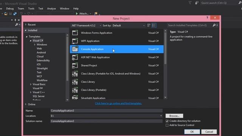Select the SQL Server tree item

point(39,96)
